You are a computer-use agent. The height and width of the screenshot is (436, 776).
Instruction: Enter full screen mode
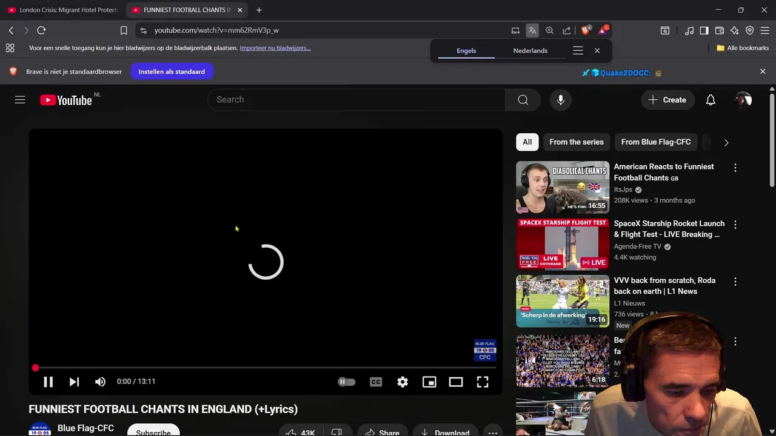483,381
